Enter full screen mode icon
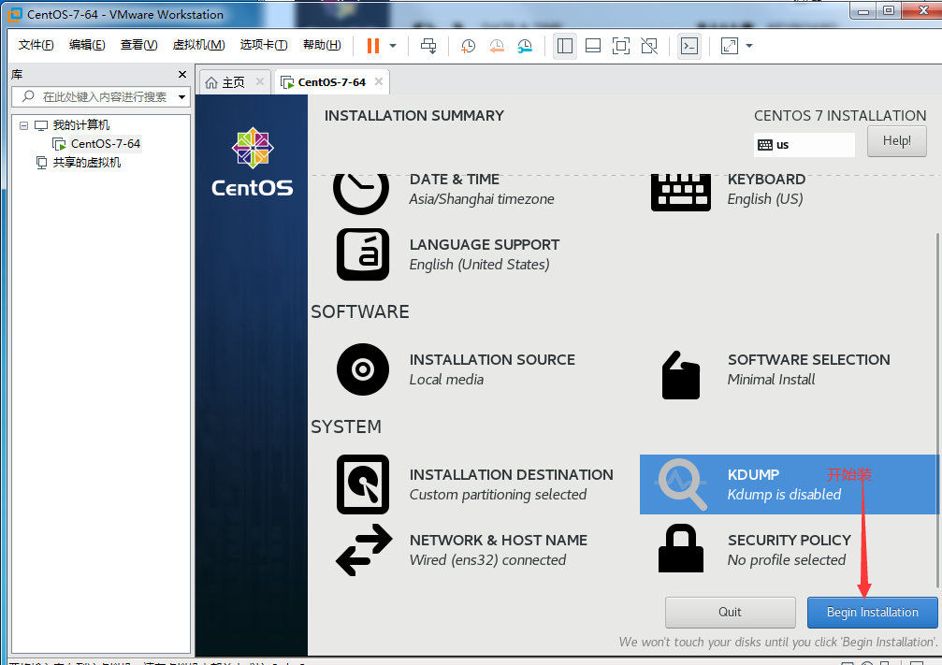Screen dimensions: 942x665 (x=620, y=46)
